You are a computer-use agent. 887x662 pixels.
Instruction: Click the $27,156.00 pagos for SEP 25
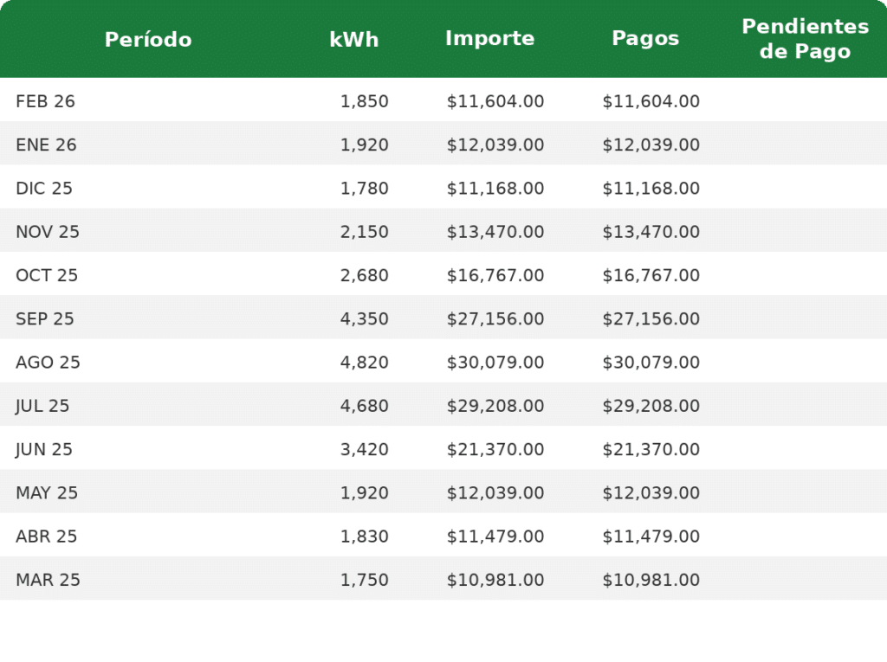click(x=651, y=318)
